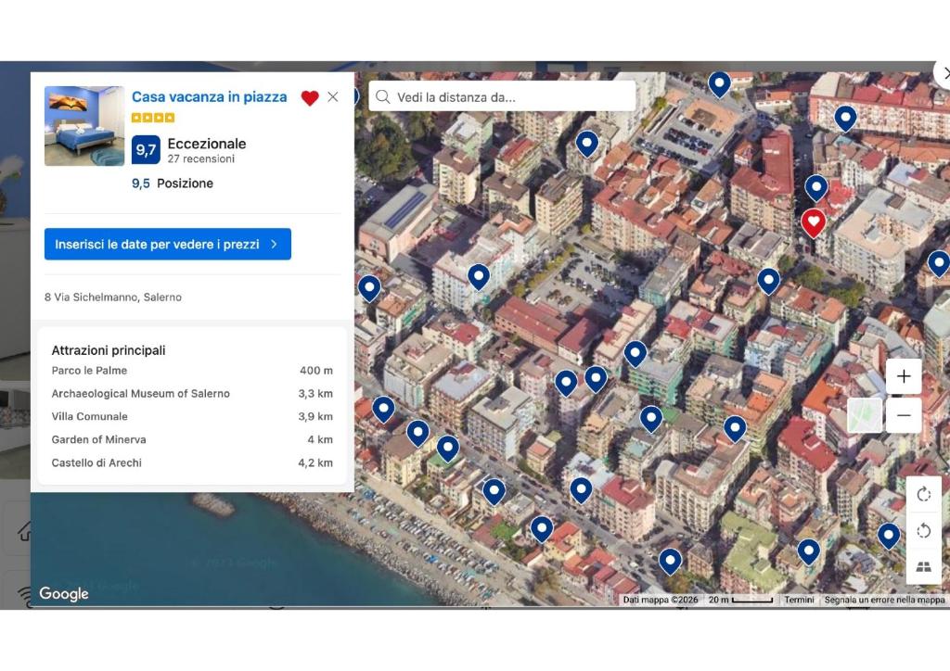Select Archaeological Museum of Salerno row

(x=192, y=393)
